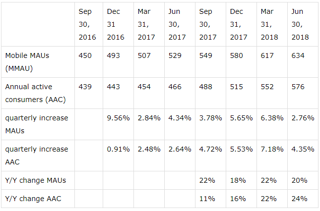
Task: Select the 9.56% quarterly MAUs increase cell
Action: [x=118, y=118]
